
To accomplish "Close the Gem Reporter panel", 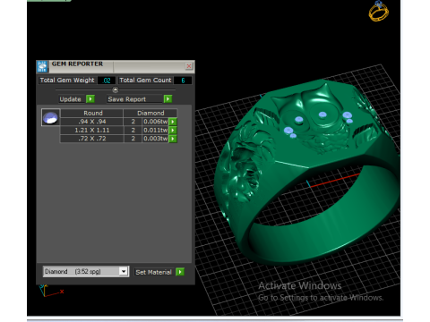I will click(189, 66).
